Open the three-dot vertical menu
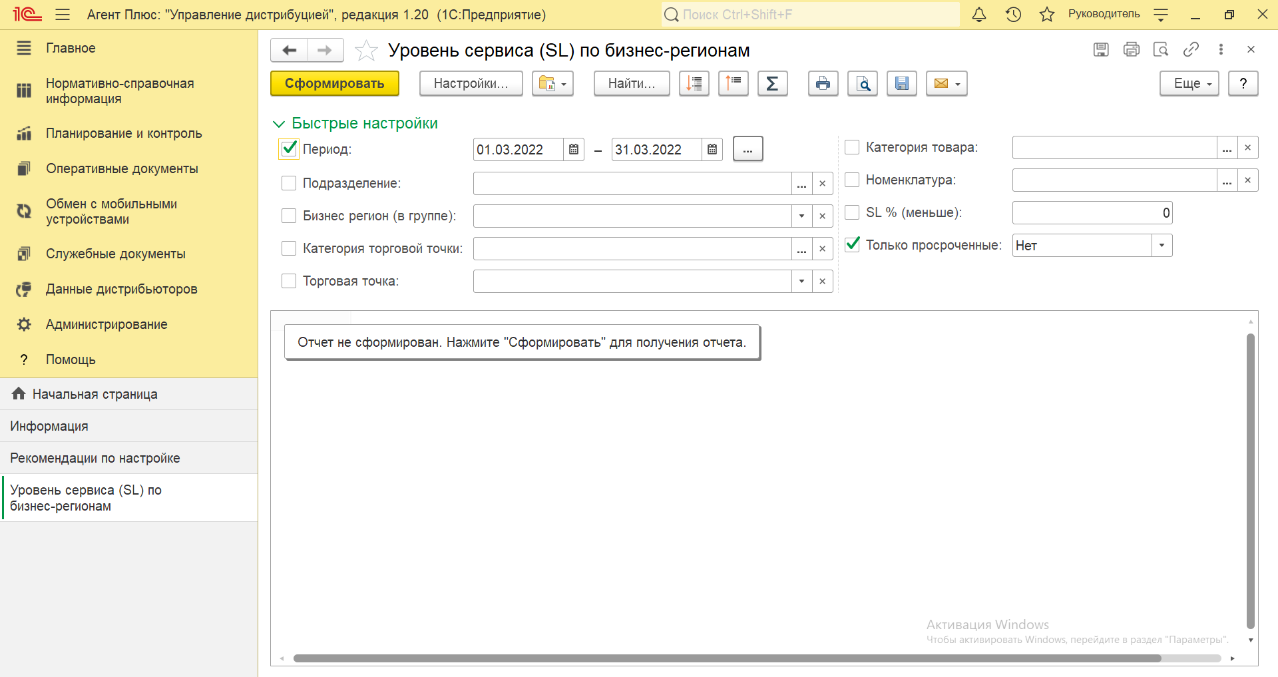The height and width of the screenshot is (677, 1278). [1221, 49]
